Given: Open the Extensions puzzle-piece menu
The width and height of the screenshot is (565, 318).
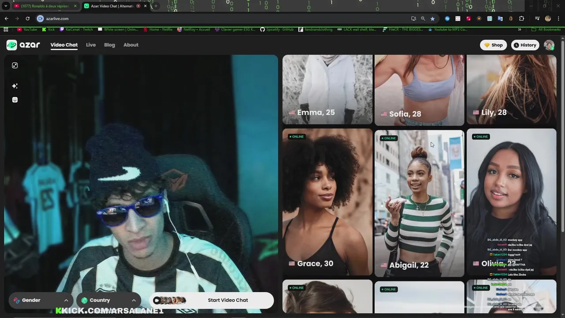Looking at the screenshot, I should (521, 19).
